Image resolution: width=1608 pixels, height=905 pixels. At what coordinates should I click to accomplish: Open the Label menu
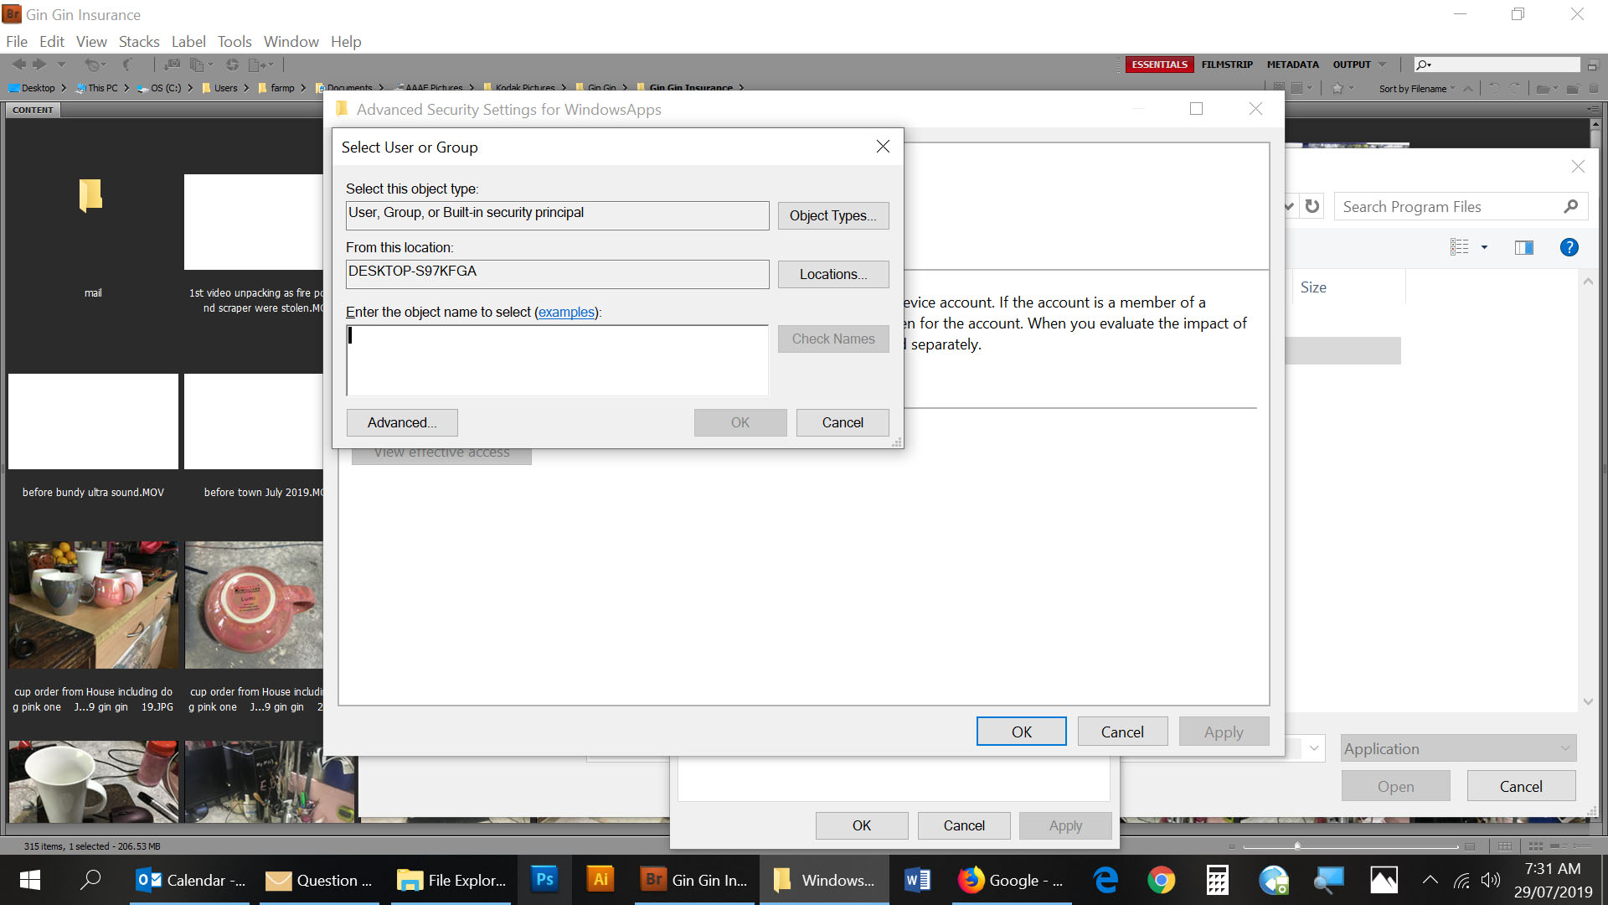click(x=188, y=41)
